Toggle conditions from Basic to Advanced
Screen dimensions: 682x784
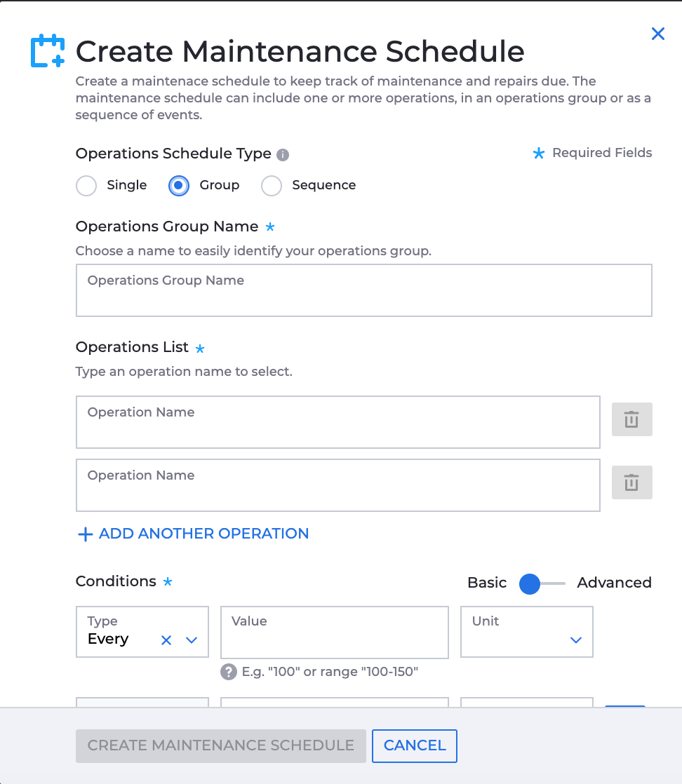click(542, 583)
